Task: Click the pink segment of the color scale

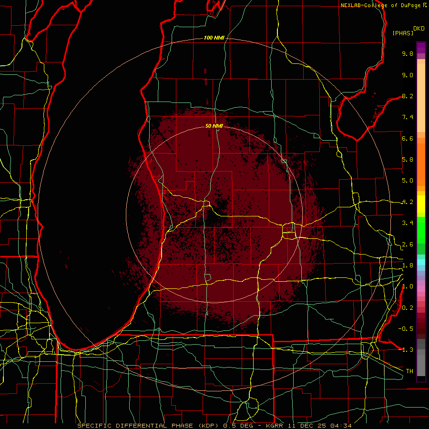Action: coord(421,289)
